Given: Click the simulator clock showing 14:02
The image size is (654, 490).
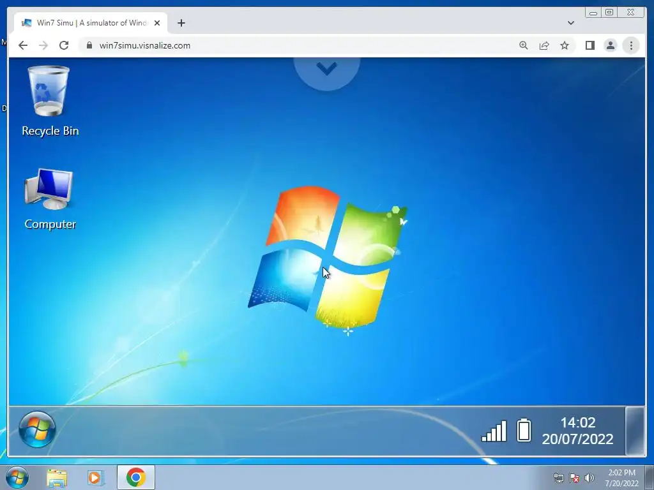Looking at the screenshot, I should point(577,431).
